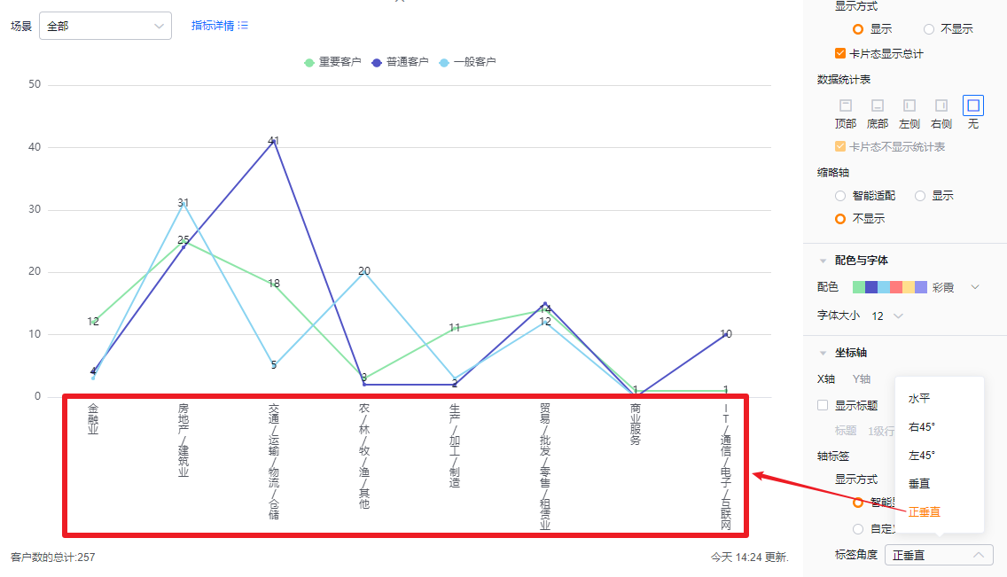Screen dimensions: 1007x577
Task: Open the 指标详情 link
Action: point(213,26)
